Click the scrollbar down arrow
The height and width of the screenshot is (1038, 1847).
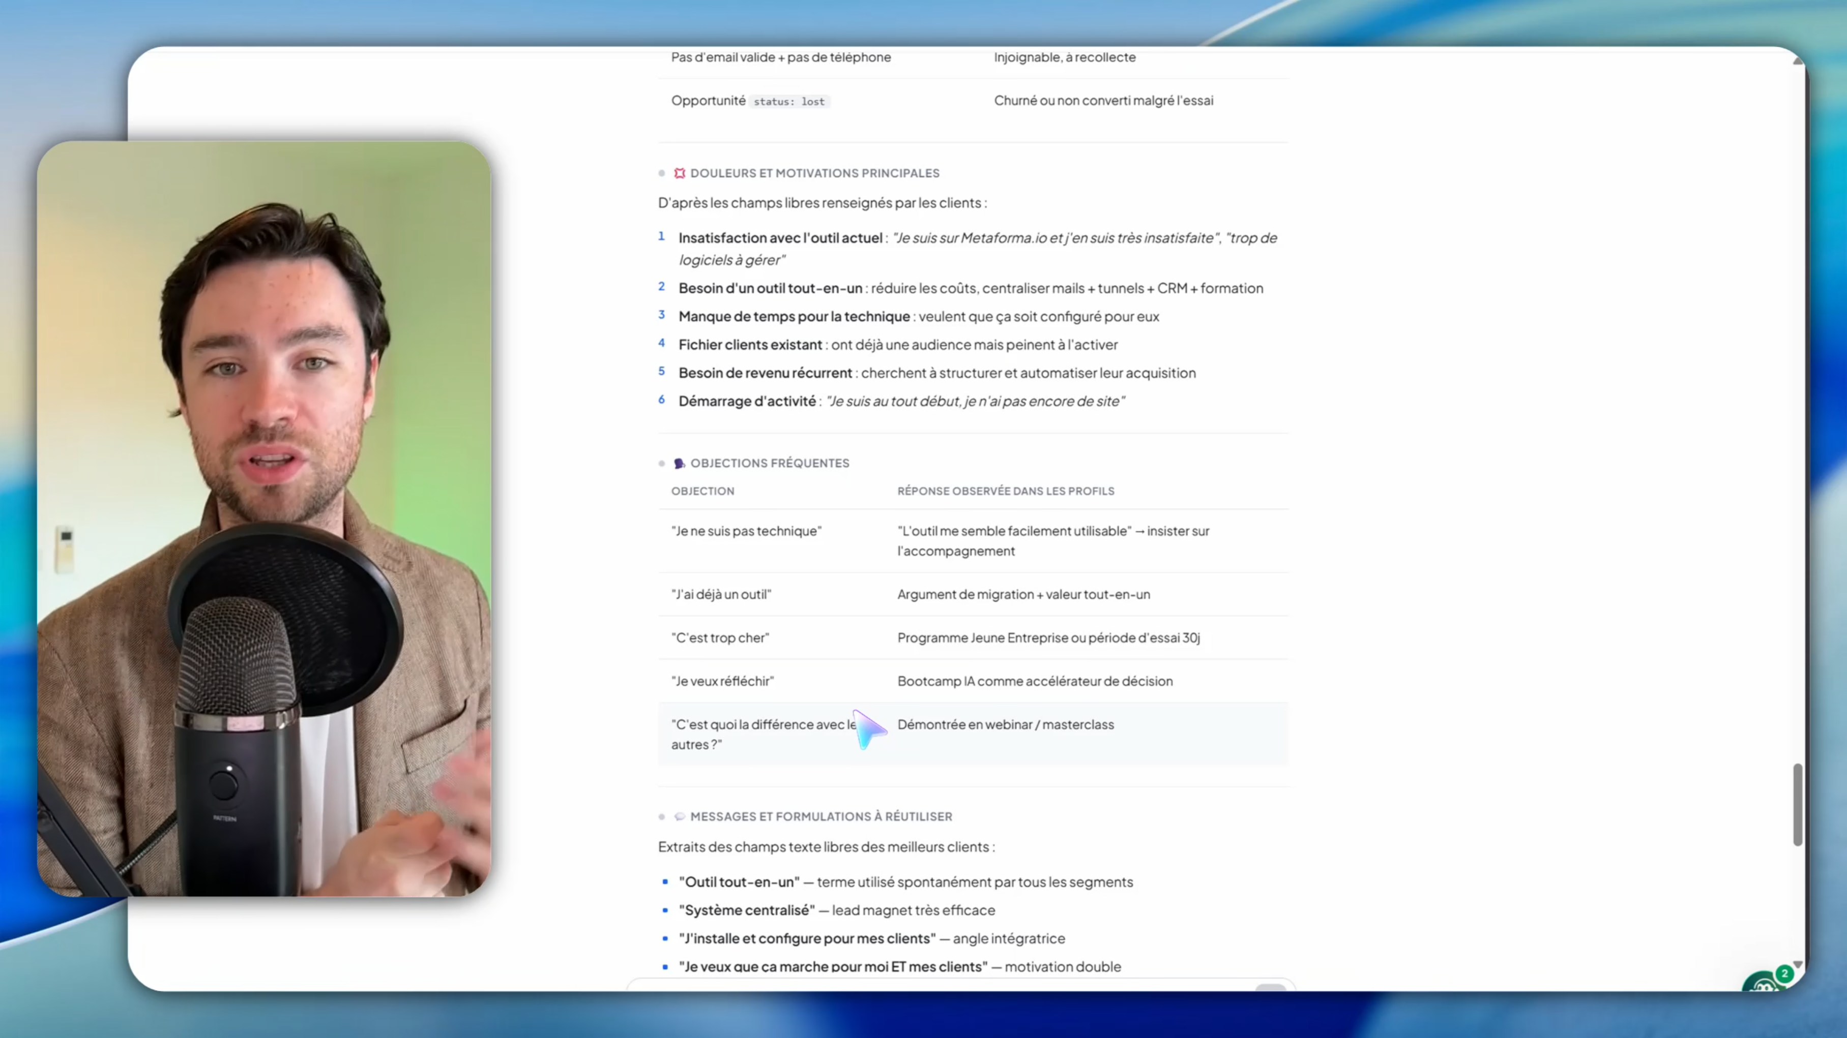1798,964
